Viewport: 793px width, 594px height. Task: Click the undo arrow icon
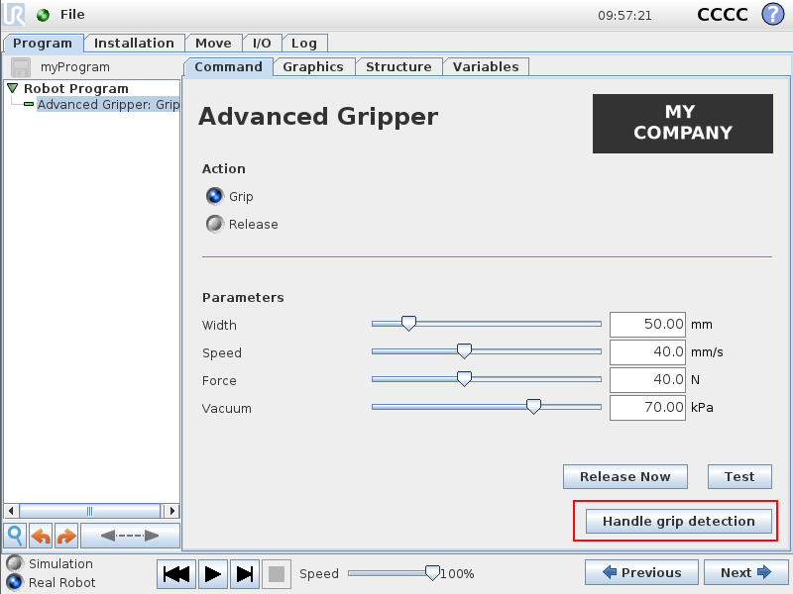click(42, 536)
